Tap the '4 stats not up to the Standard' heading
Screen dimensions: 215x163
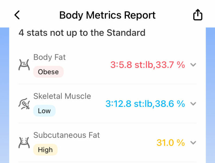click(x=82, y=33)
